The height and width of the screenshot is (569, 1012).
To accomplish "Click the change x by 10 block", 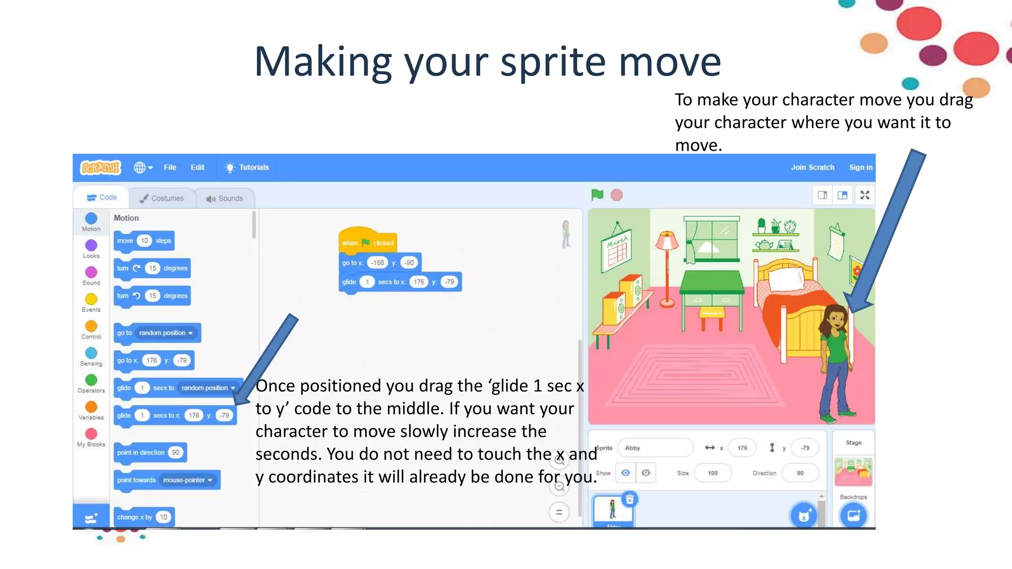I will [144, 517].
